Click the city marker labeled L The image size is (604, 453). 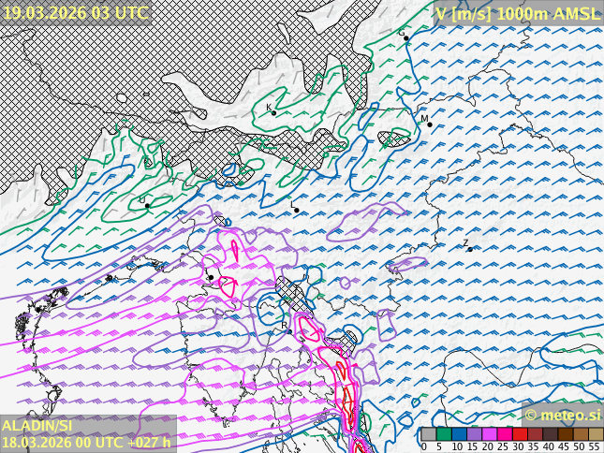[x=297, y=210]
